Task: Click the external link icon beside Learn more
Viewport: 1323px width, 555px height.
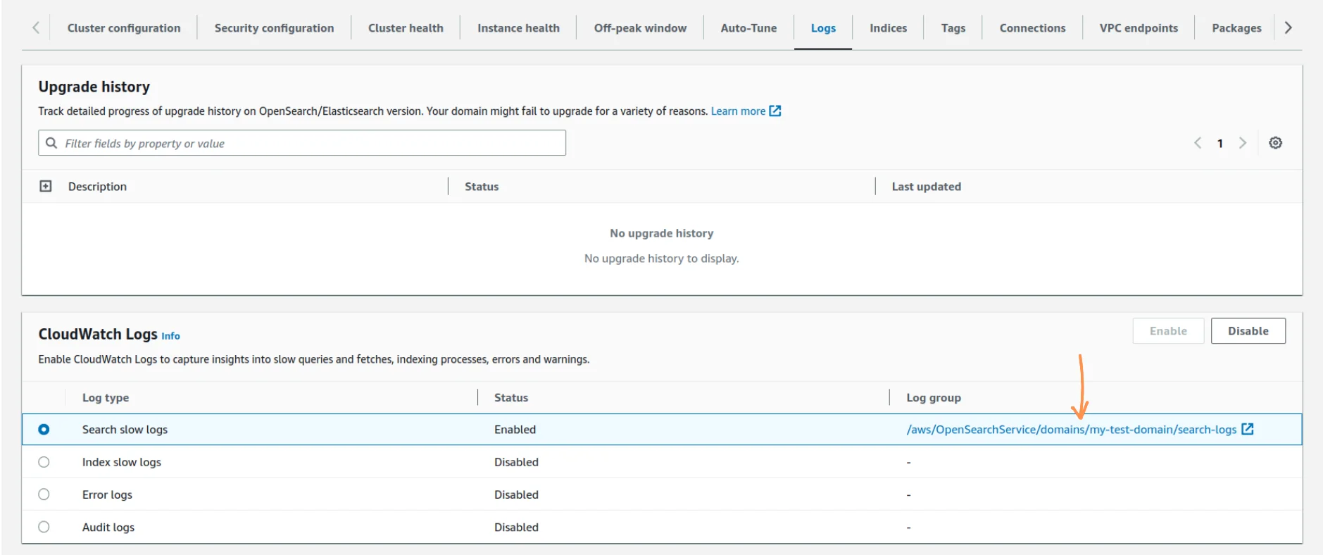Action: tap(775, 111)
